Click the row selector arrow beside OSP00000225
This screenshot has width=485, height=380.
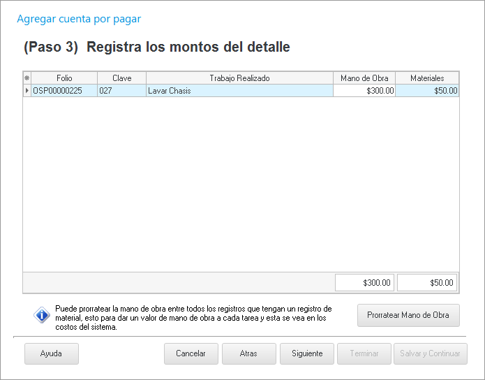tap(27, 91)
